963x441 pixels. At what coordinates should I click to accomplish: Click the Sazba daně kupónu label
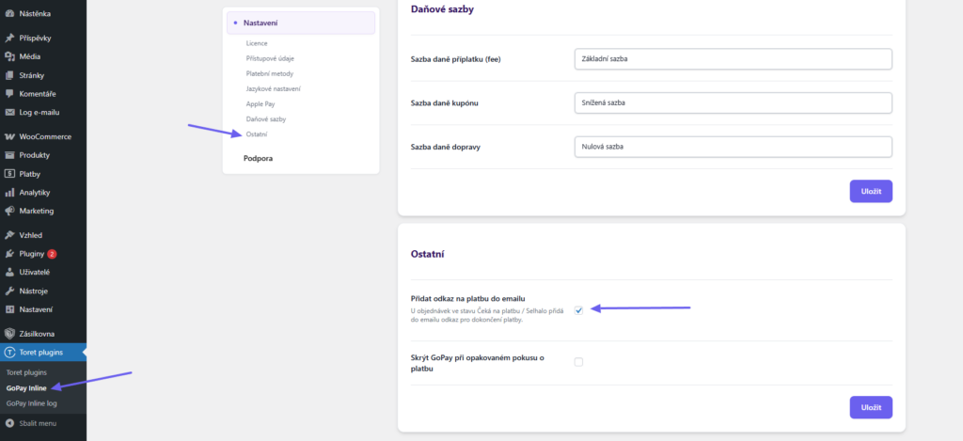click(x=445, y=103)
